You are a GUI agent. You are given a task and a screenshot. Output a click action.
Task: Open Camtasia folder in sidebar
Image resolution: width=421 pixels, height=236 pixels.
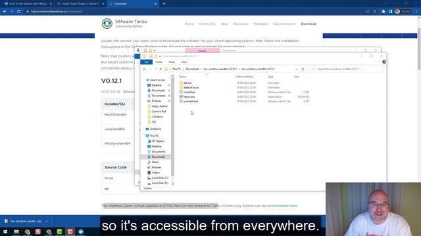point(157,117)
